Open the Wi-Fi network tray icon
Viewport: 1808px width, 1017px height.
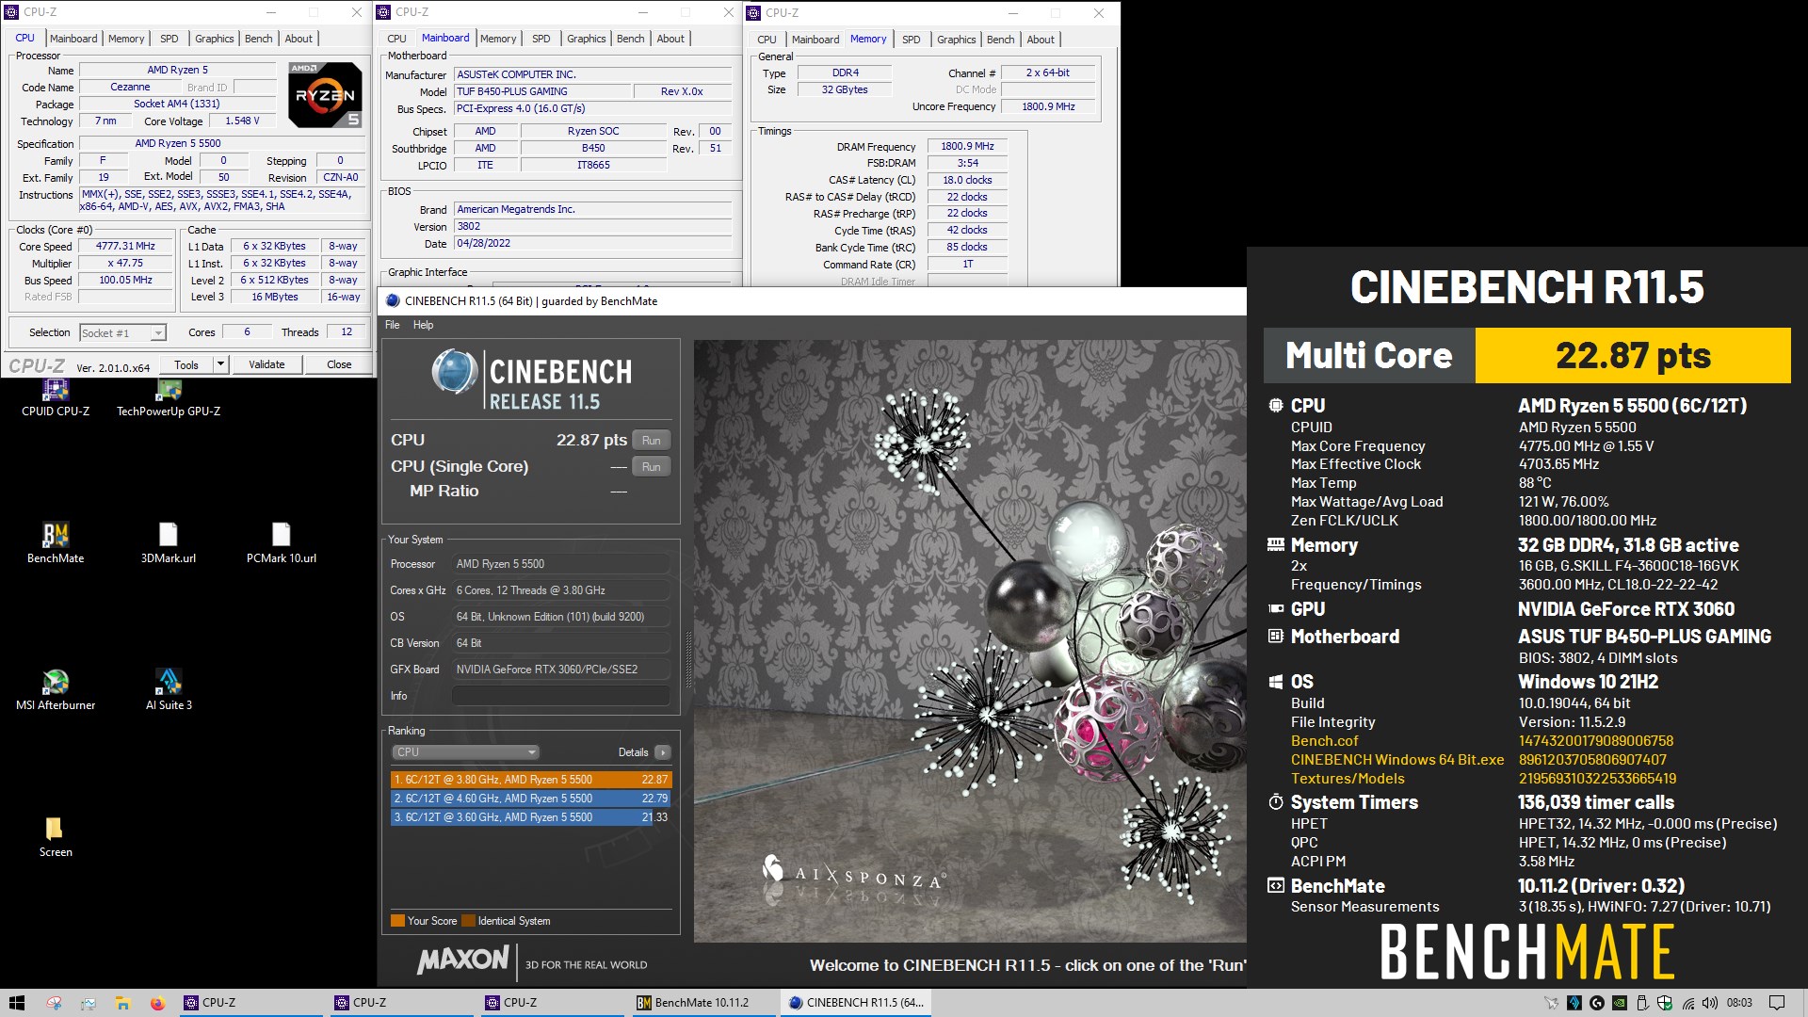click(x=1688, y=1003)
